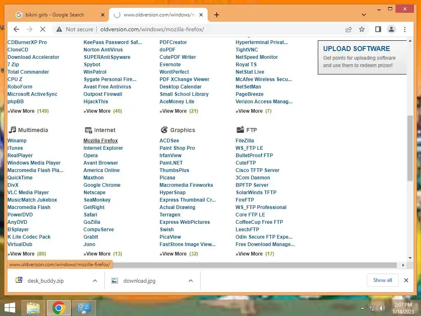
Task: Open the Windows Start menu
Action: tap(10, 308)
